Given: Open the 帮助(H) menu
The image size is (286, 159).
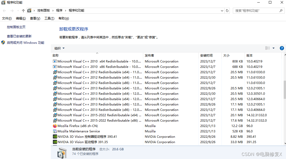Looking at the screenshot, I should [x=64, y=18].
